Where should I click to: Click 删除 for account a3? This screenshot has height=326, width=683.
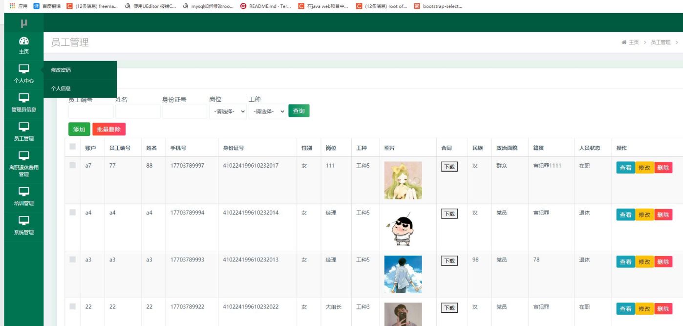(x=663, y=261)
